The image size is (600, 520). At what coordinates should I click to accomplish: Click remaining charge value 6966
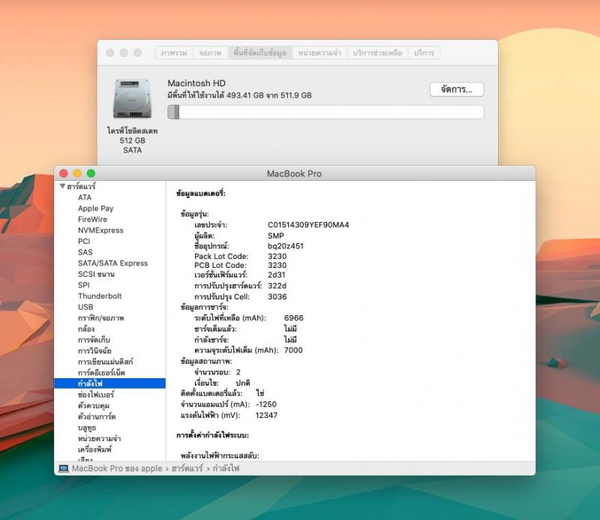pos(293,318)
